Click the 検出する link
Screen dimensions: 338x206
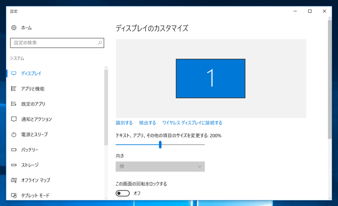(148, 123)
